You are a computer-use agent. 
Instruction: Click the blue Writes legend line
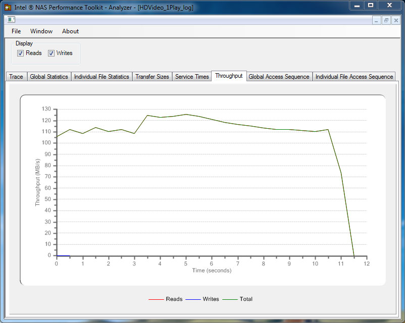point(193,299)
